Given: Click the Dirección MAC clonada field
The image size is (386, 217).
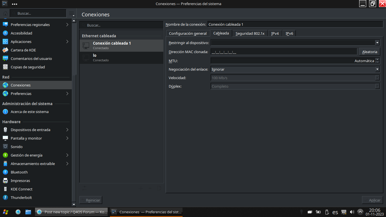Looking at the screenshot, I should 284,52.
